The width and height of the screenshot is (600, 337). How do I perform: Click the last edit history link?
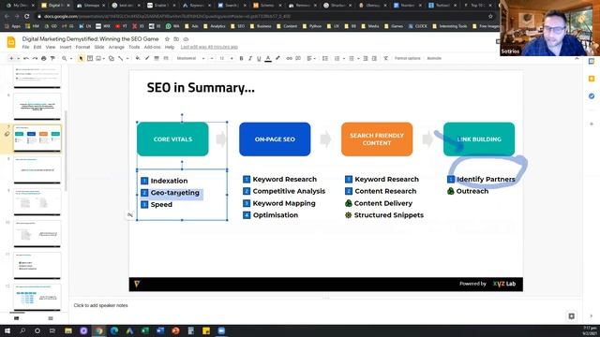click(209, 47)
